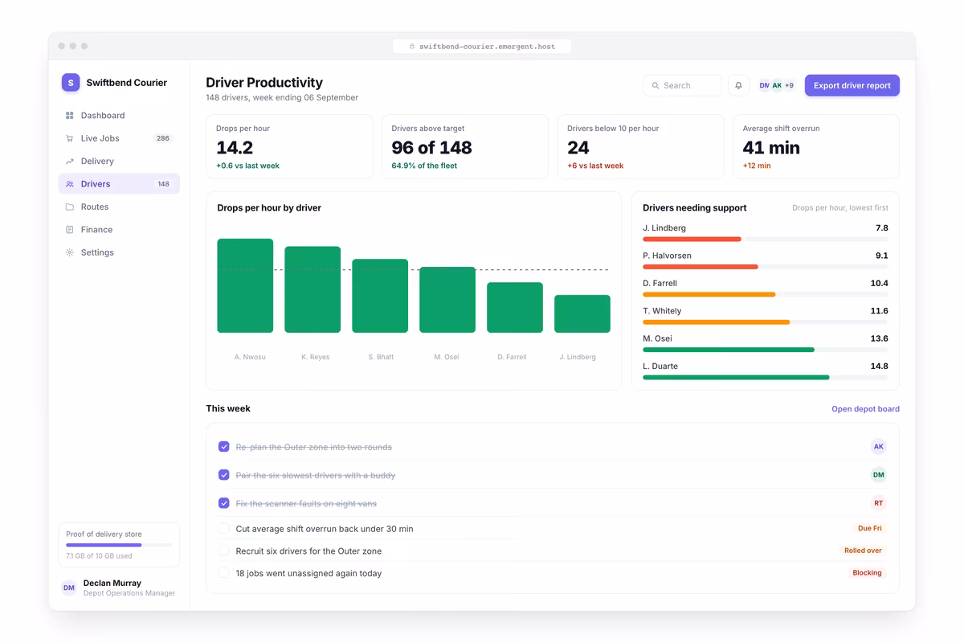The image size is (964, 643).
Task: Click the Export driver report button
Action: tap(852, 85)
